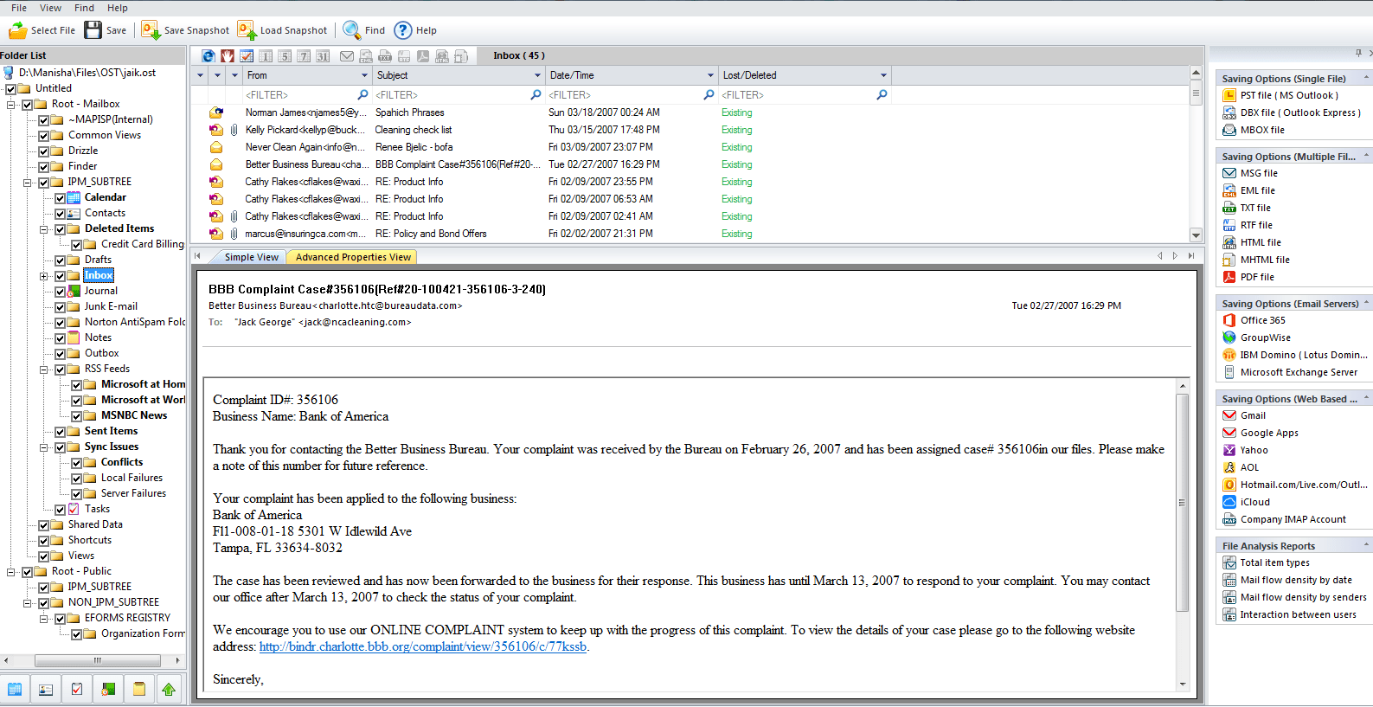Click Save Snapshot in the toolbar

pos(186,30)
